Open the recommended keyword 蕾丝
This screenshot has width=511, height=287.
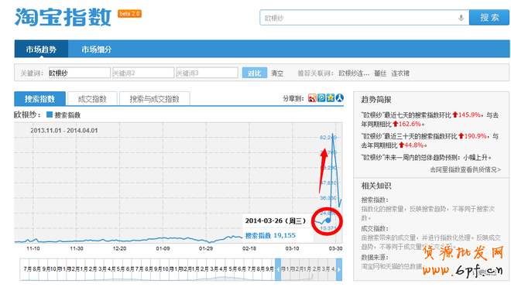coord(380,73)
